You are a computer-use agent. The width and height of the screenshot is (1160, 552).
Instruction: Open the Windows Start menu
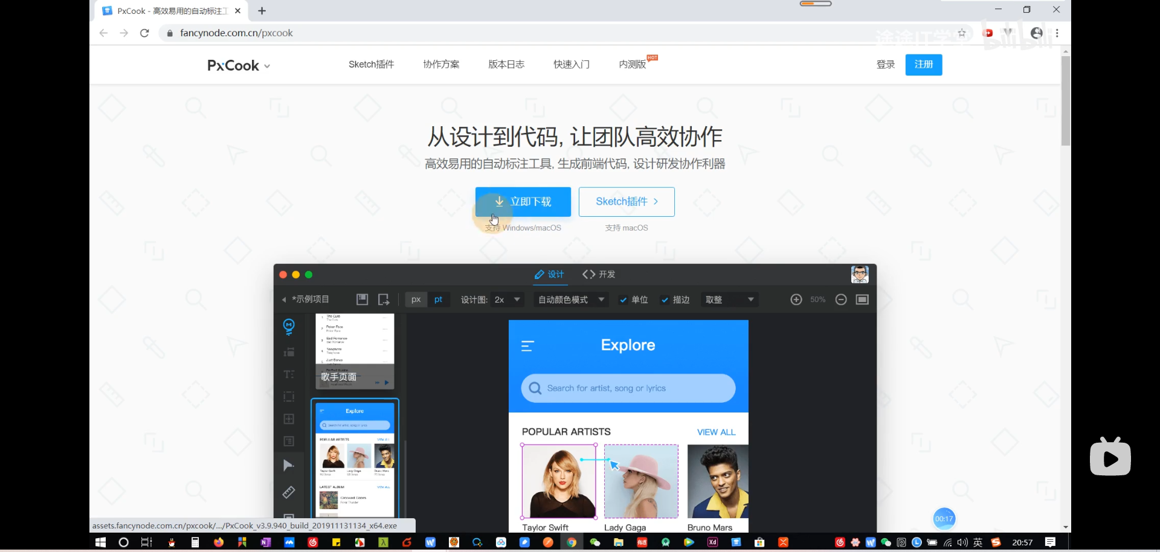[101, 542]
